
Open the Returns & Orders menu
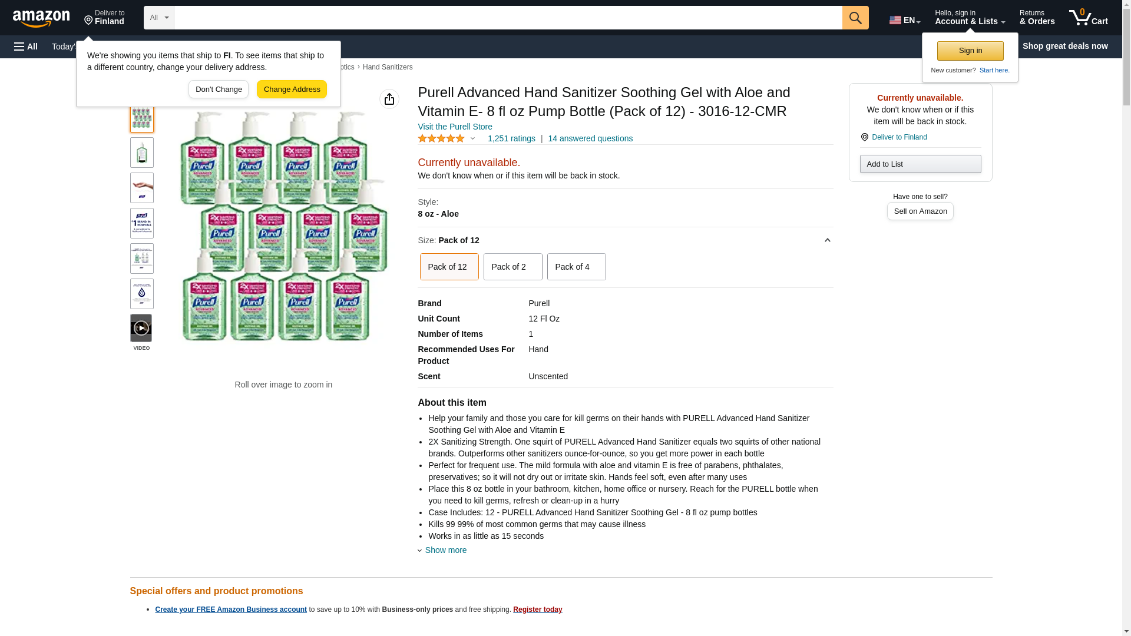(1037, 18)
